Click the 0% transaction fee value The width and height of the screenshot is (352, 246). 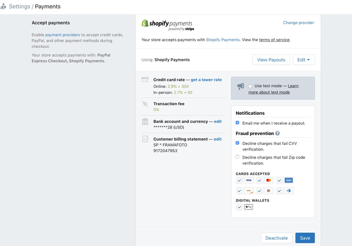[156, 110]
